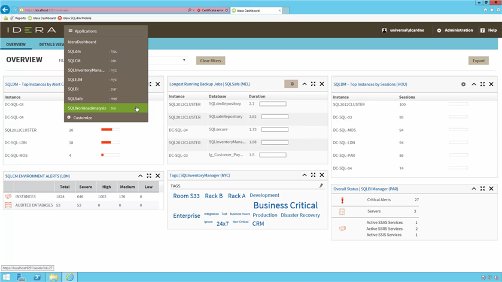Screen dimensions: 502x282
Task: Click the Room S33 tag
Action: [186, 196]
